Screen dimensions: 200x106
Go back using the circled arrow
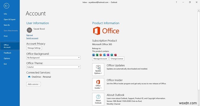tap(6, 6)
